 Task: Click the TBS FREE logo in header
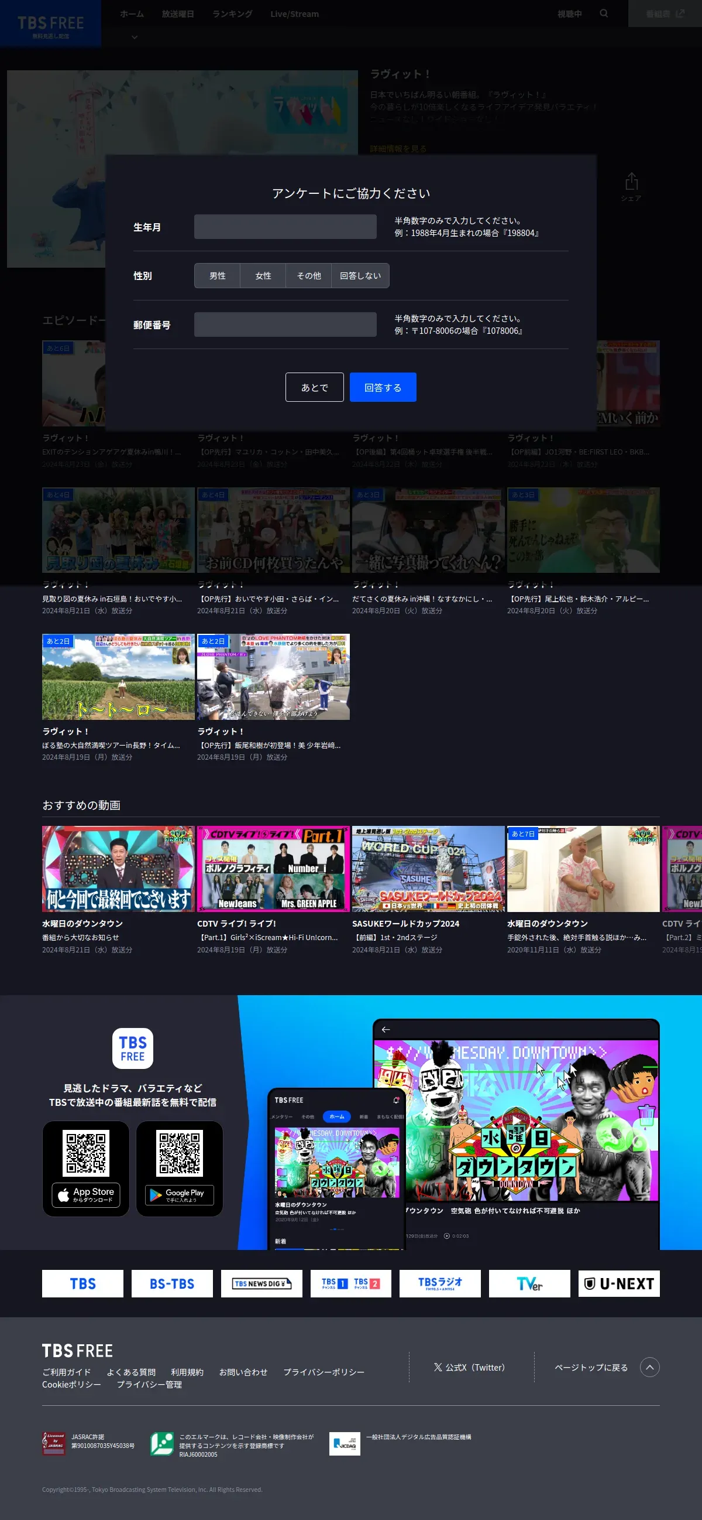tap(51, 23)
